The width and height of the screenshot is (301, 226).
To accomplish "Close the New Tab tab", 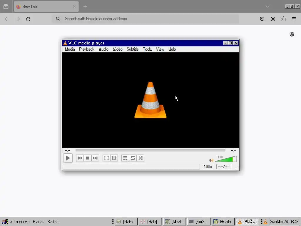I will point(74,6).
